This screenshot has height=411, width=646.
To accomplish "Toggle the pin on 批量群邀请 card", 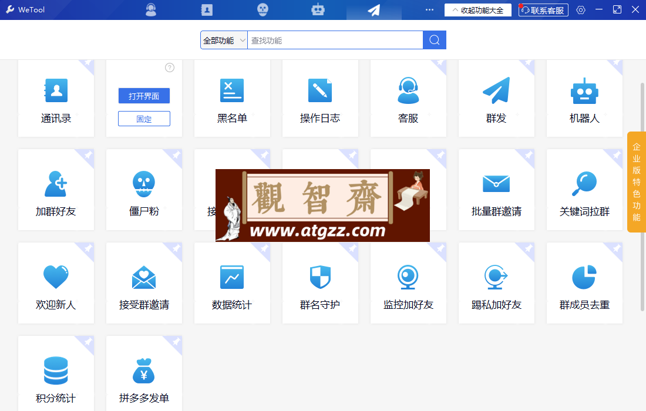I will tap(529, 155).
